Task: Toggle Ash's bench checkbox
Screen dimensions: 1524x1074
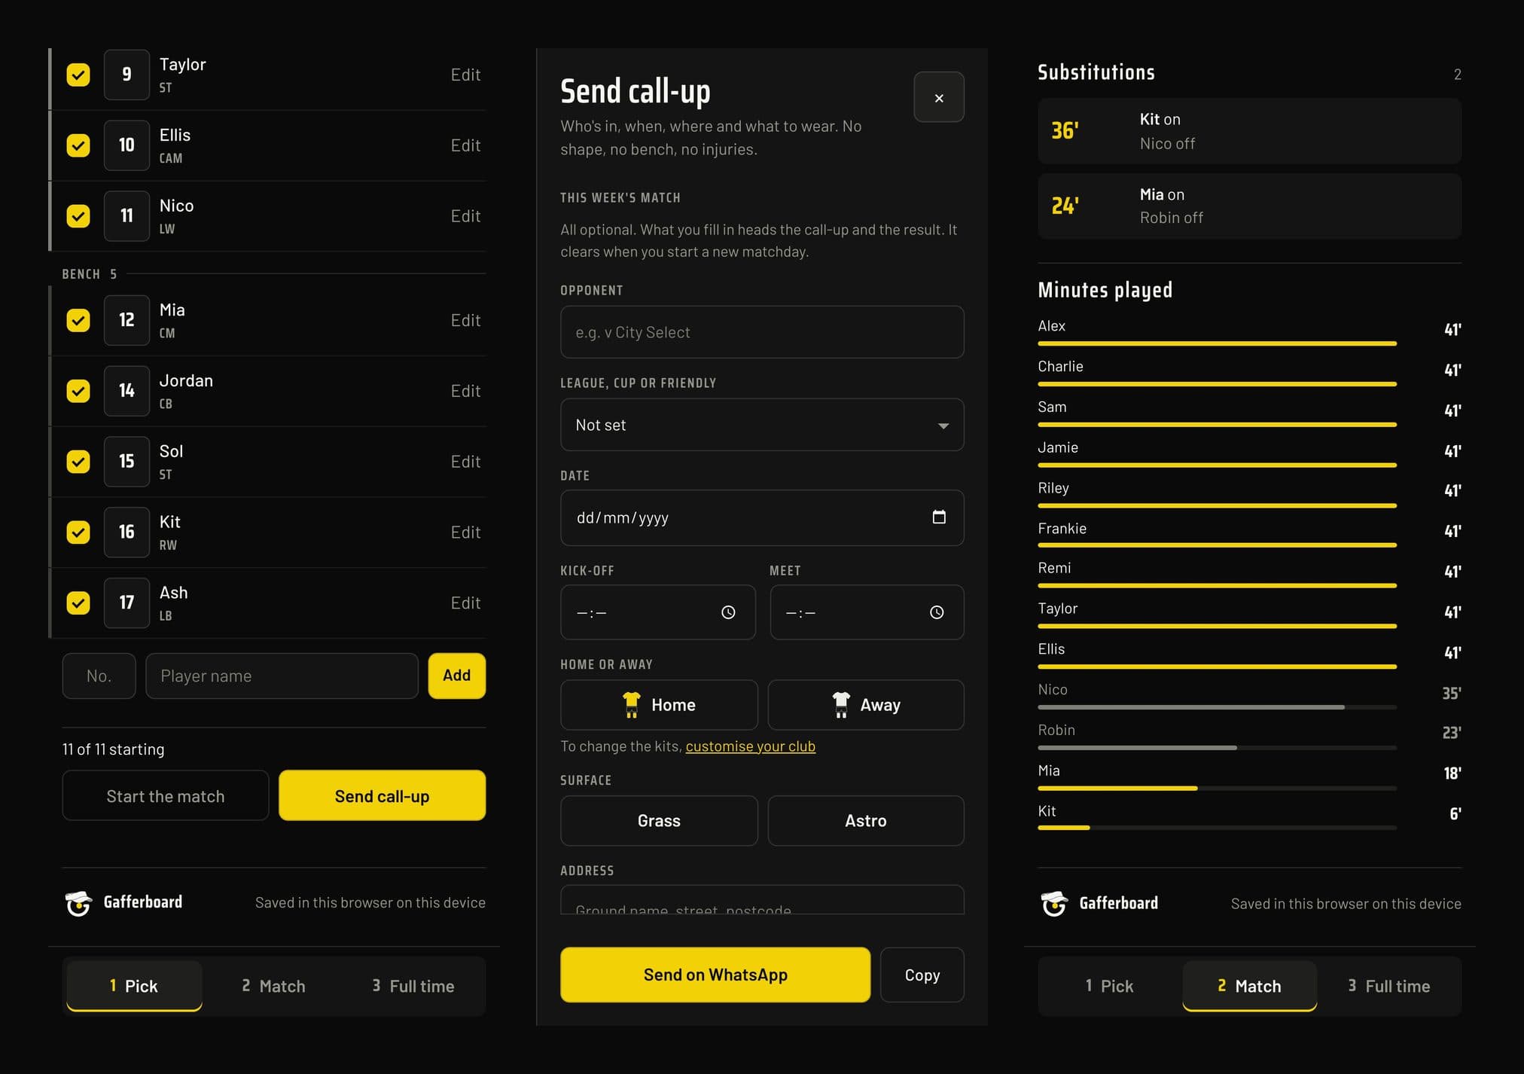Action: pyautogui.click(x=78, y=603)
